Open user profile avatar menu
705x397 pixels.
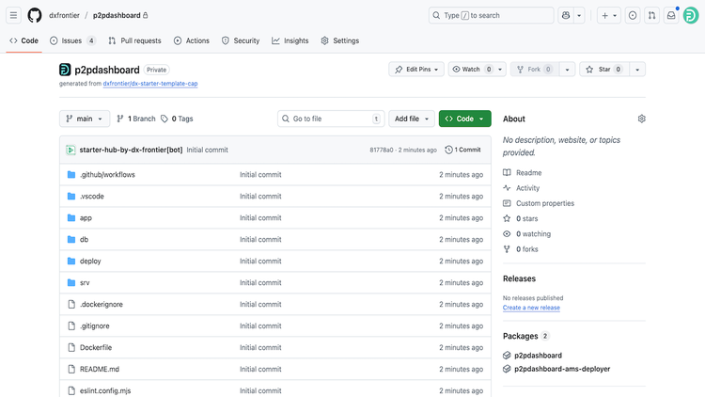point(691,15)
